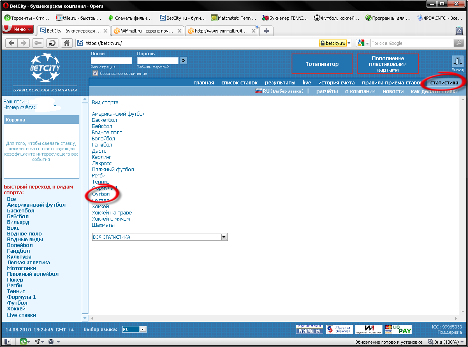Click the Обновление готово к установке notice

click(388, 342)
